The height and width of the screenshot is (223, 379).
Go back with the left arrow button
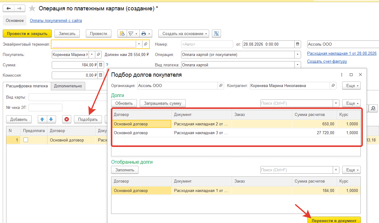click(9, 9)
